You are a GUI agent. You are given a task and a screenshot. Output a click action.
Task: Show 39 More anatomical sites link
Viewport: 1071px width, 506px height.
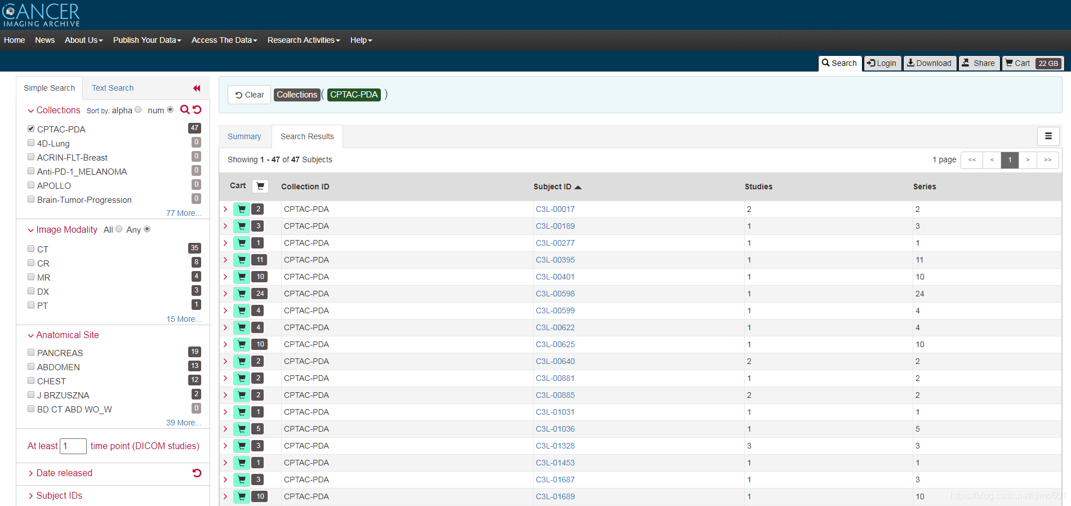[184, 423]
